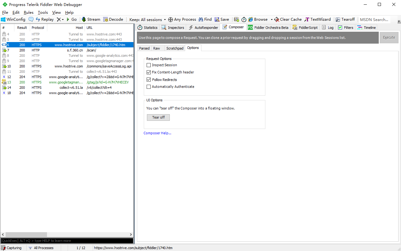This screenshot has height=251, width=401.
Task: Click the Remove sessions X icon
Action: pos(59,19)
